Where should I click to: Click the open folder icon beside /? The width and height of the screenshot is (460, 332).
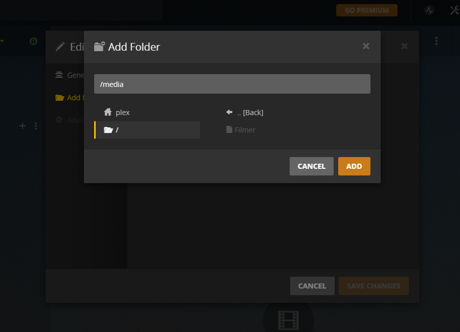108,130
